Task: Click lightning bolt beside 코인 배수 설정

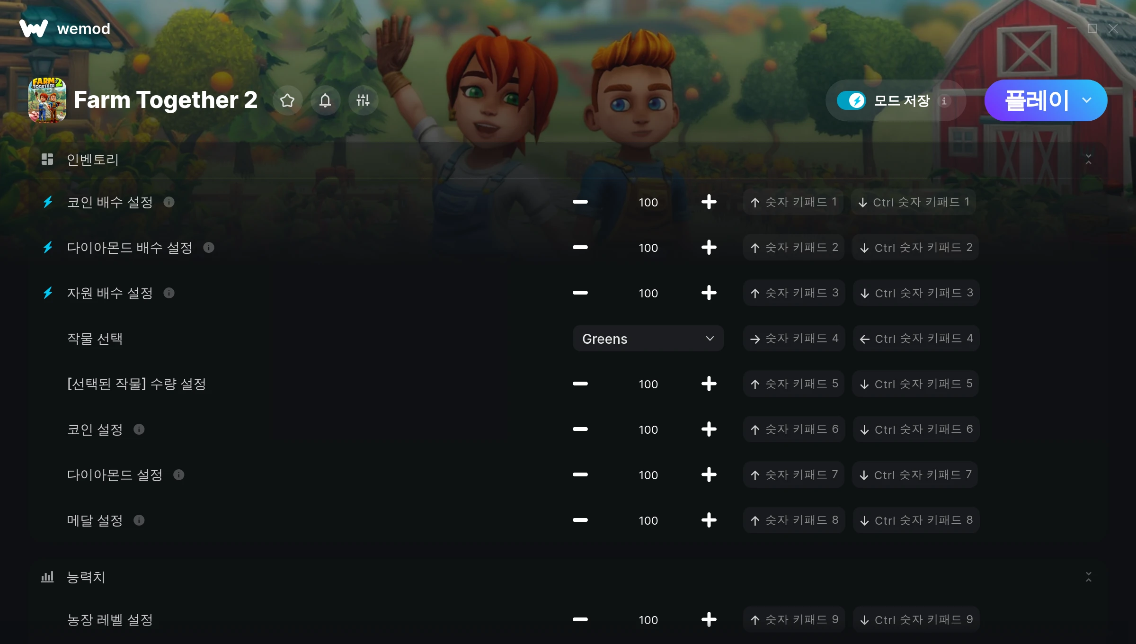Action: pyautogui.click(x=48, y=202)
